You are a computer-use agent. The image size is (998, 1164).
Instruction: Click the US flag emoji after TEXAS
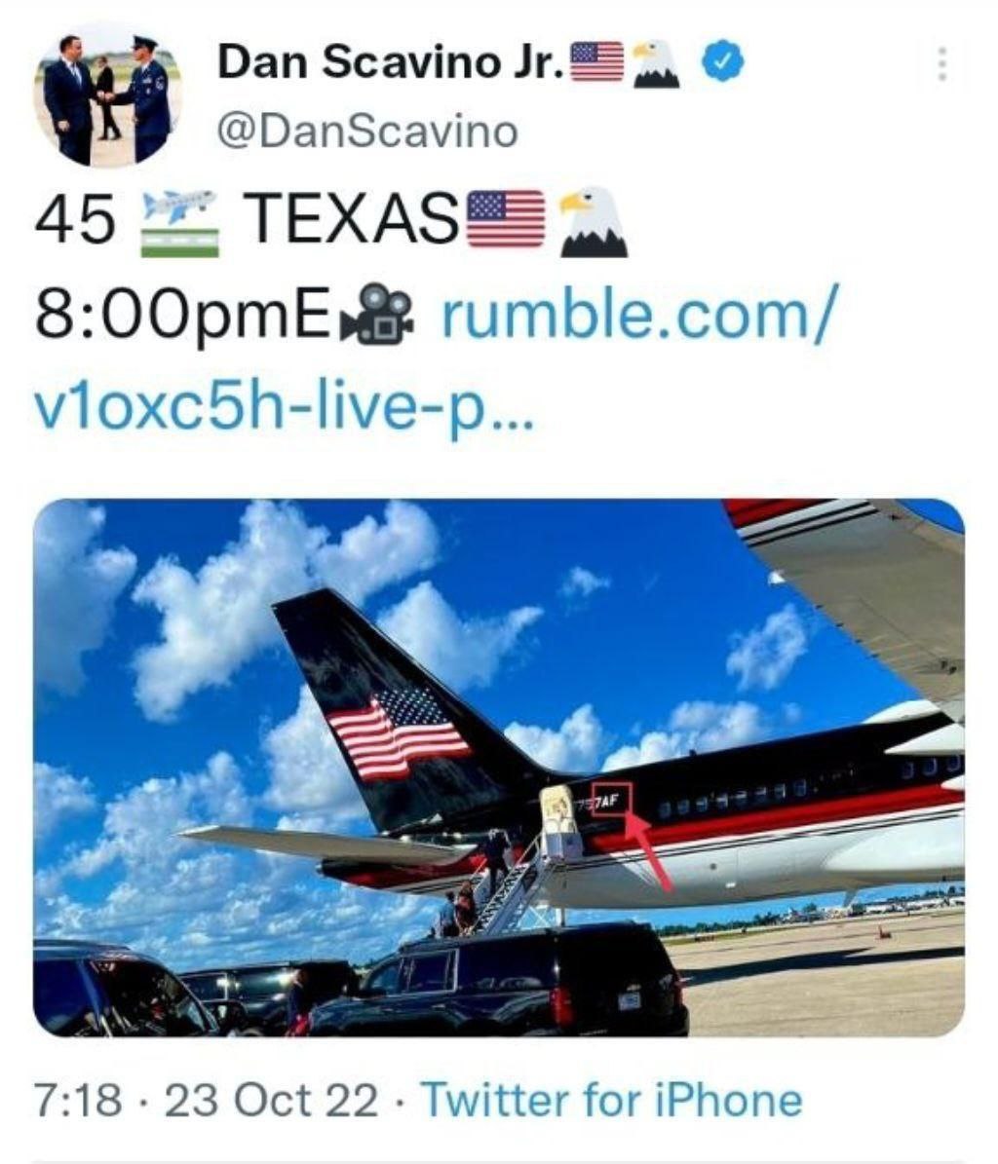[506, 218]
